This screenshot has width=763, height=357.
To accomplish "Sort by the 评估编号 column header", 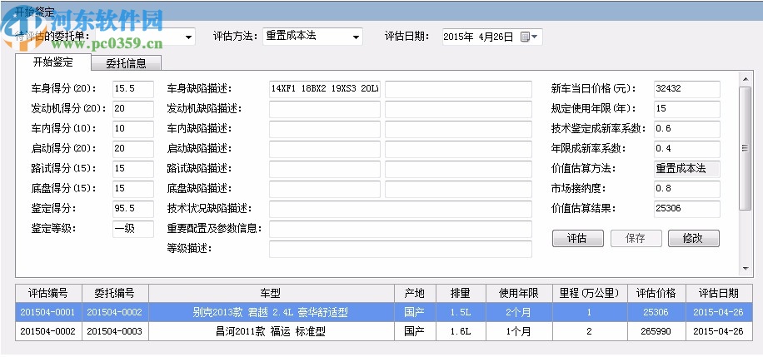I will point(48,293).
